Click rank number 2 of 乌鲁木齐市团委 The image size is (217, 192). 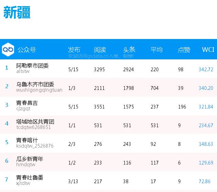tap(7, 86)
